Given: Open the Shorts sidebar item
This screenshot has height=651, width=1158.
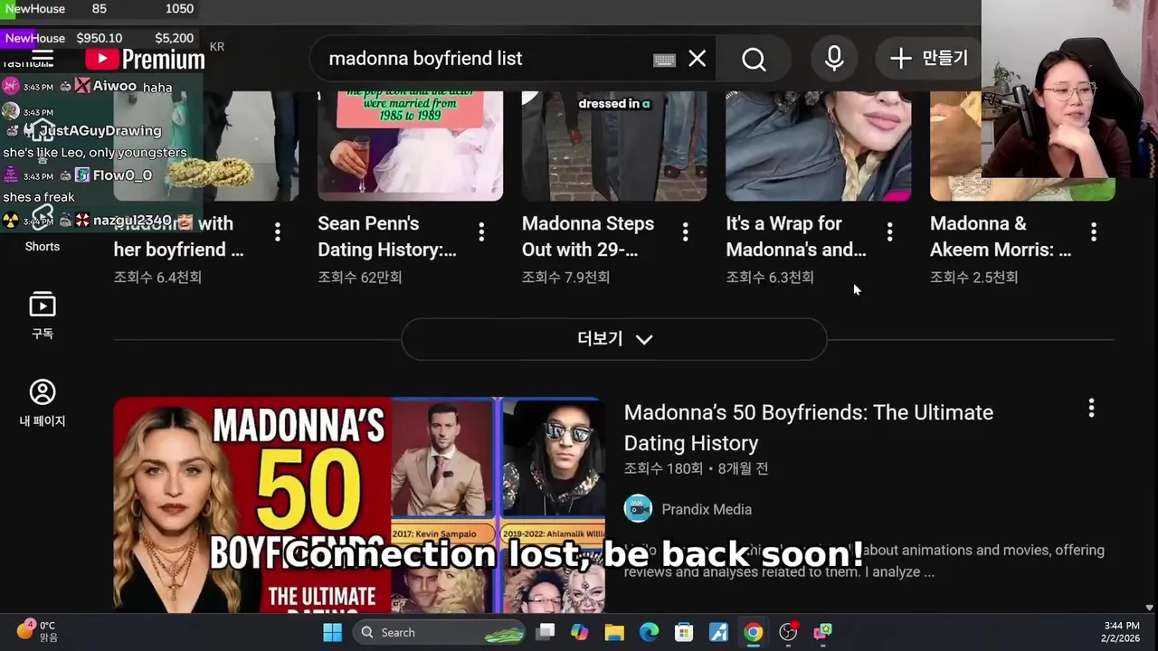Looking at the screenshot, I should point(43,229).
